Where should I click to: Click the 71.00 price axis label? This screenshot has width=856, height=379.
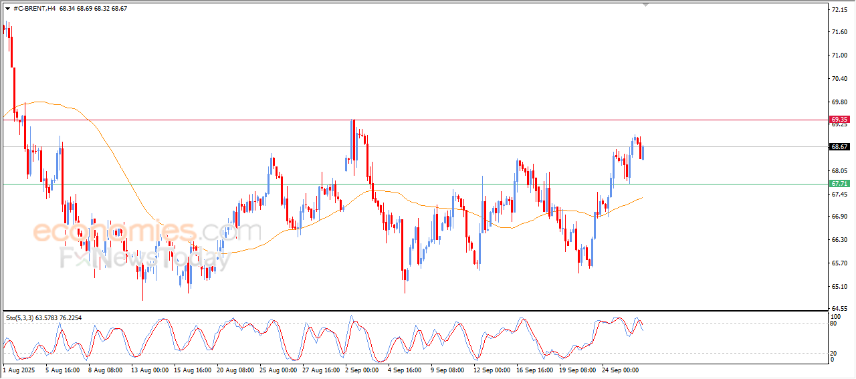840,55
